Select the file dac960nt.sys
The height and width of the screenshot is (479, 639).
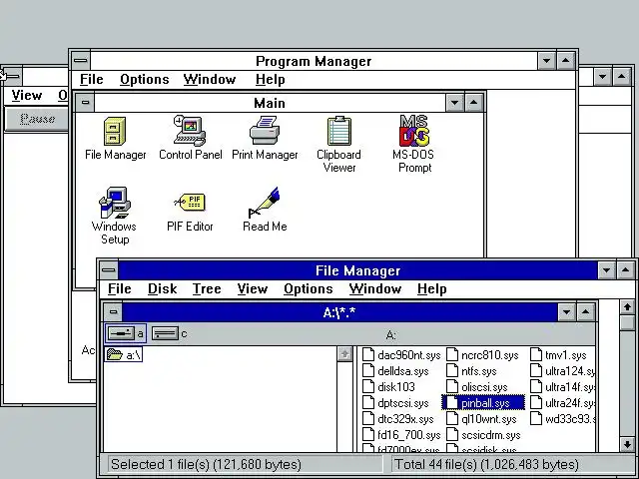[401, 355]
